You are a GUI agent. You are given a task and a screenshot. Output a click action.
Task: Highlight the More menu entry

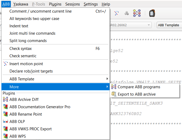click(x=56, y=87)
